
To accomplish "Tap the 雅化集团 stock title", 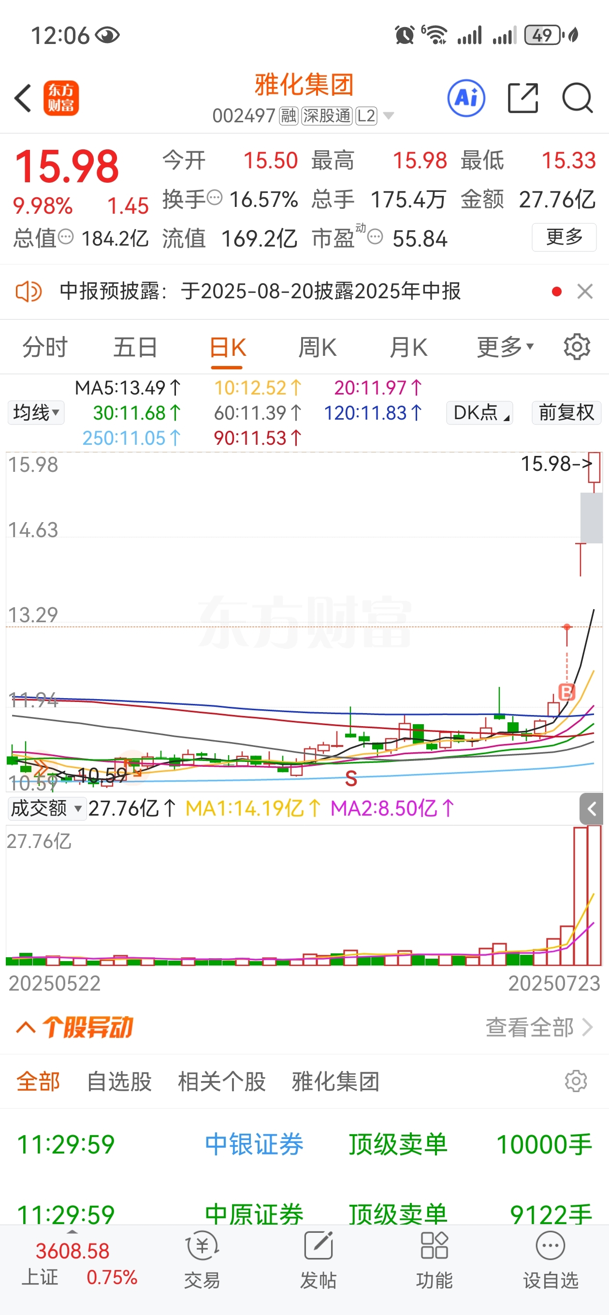I will [304, 85].
